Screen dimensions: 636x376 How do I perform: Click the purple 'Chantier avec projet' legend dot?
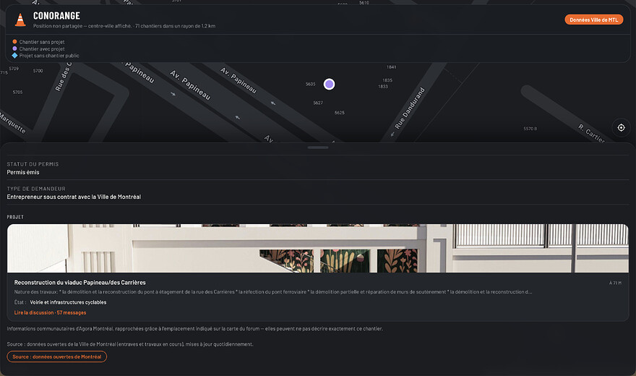point(14,48)
